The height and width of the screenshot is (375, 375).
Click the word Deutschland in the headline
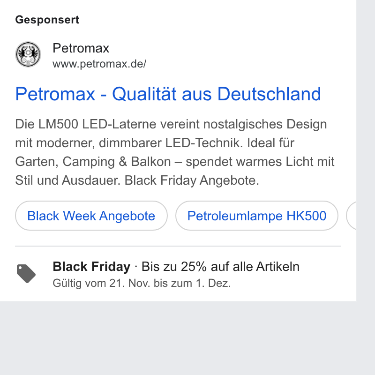tap(269, 94)
